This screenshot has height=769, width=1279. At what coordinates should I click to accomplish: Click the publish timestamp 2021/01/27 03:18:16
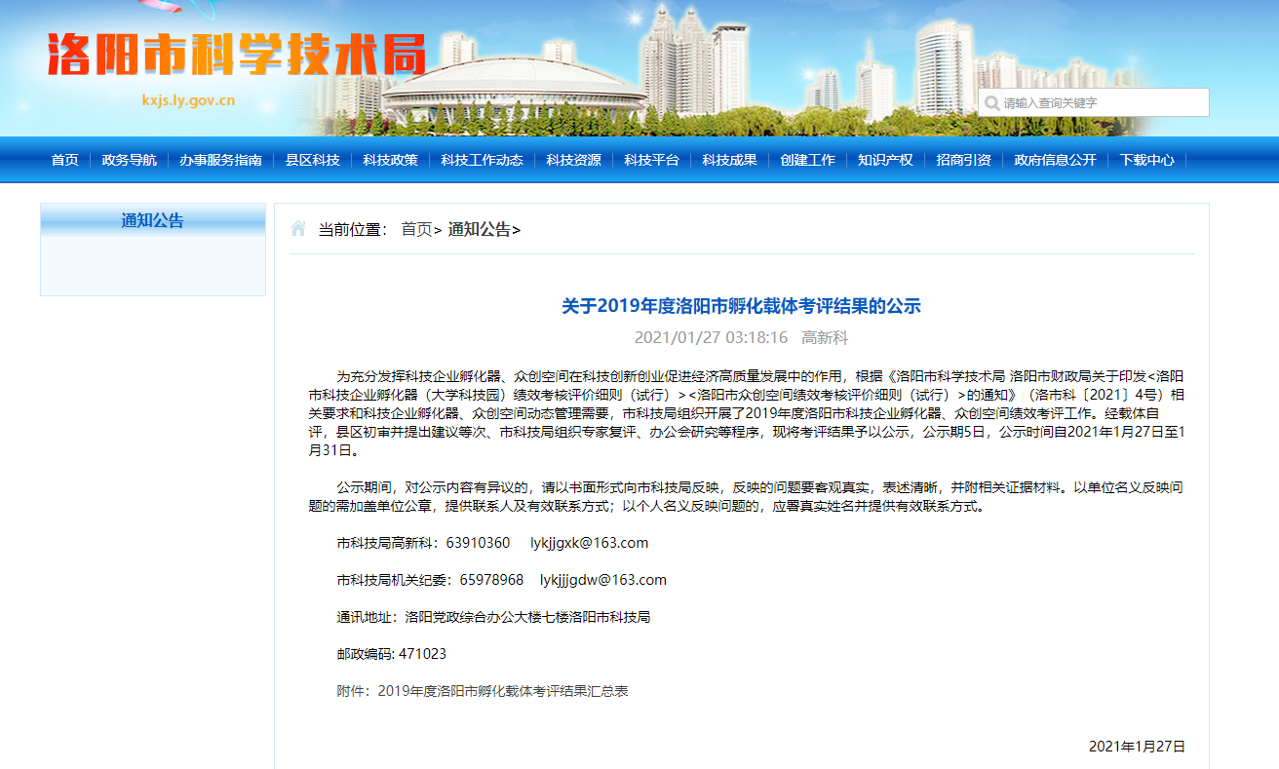click(x=711, y=338)
